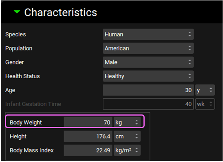Click the Health Status label
The width and height of the screenshot is (223, 162).
point(22,76)
